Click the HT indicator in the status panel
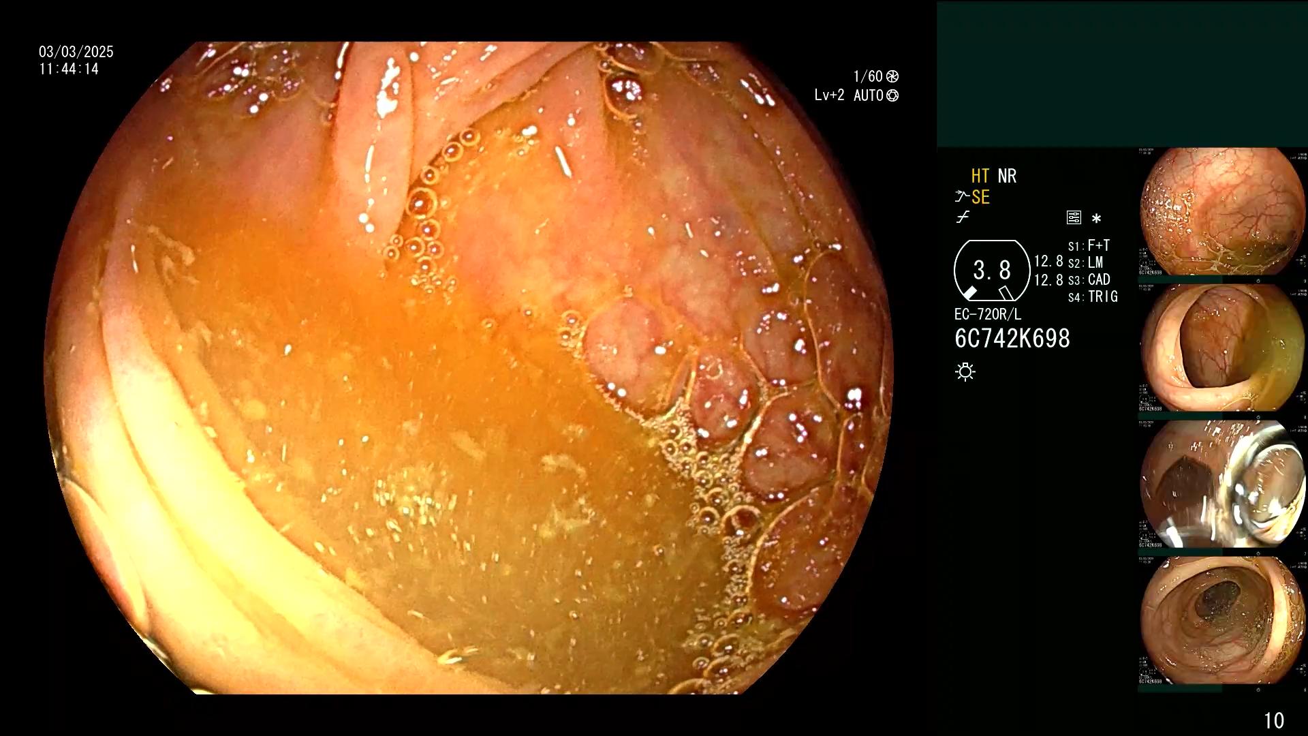 pyautogui.click(x=980, y=176)
